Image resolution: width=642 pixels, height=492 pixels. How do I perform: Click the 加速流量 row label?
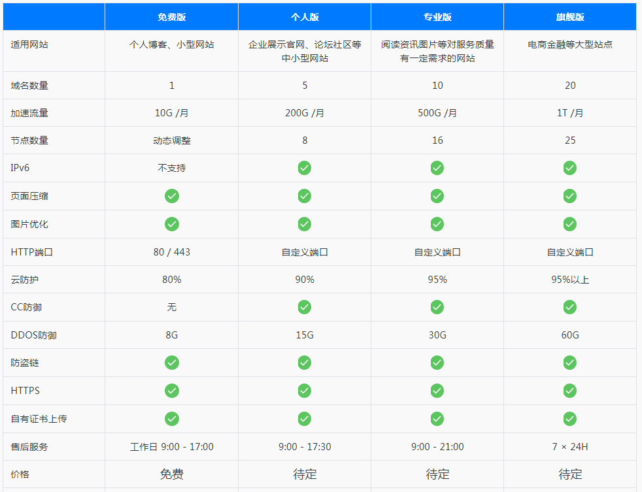(x=29, y=113)
